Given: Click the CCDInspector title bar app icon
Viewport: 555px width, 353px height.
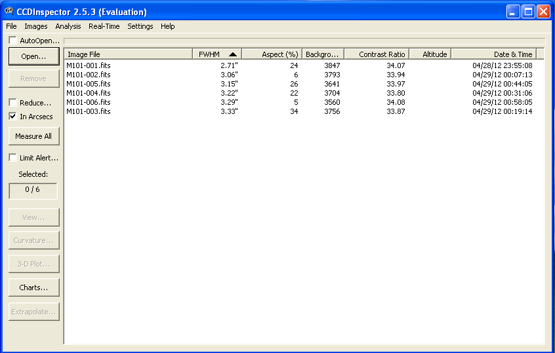Looking at the screenshot, I should (9, 11).
